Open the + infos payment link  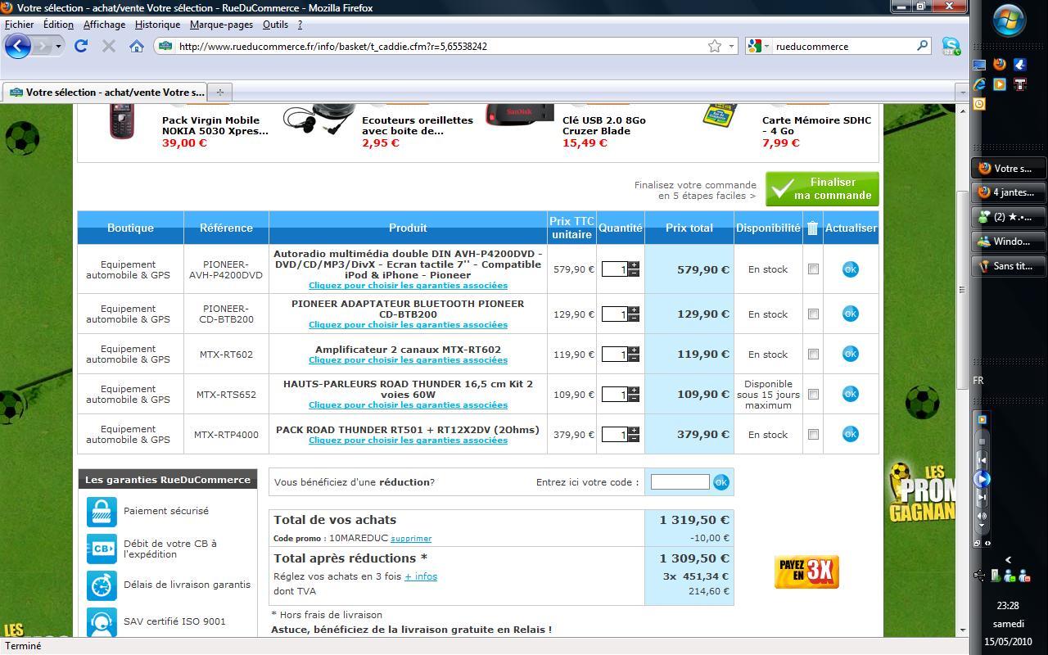point(421,576)
